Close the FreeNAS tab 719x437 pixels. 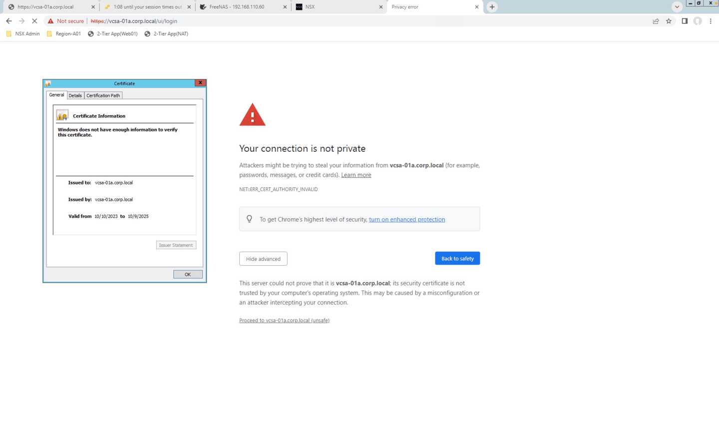285,7
